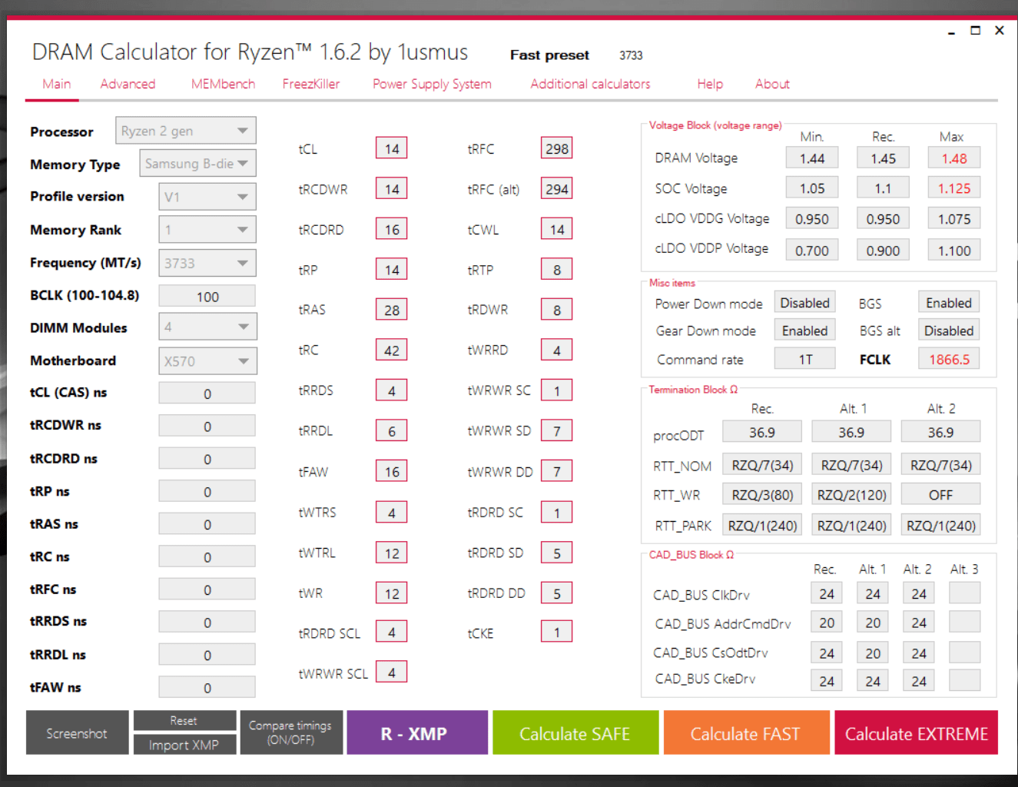Click DRAM Voltage Max value 1.48
This screenshot has width=1018, height=787.
[x=954, y=158]
